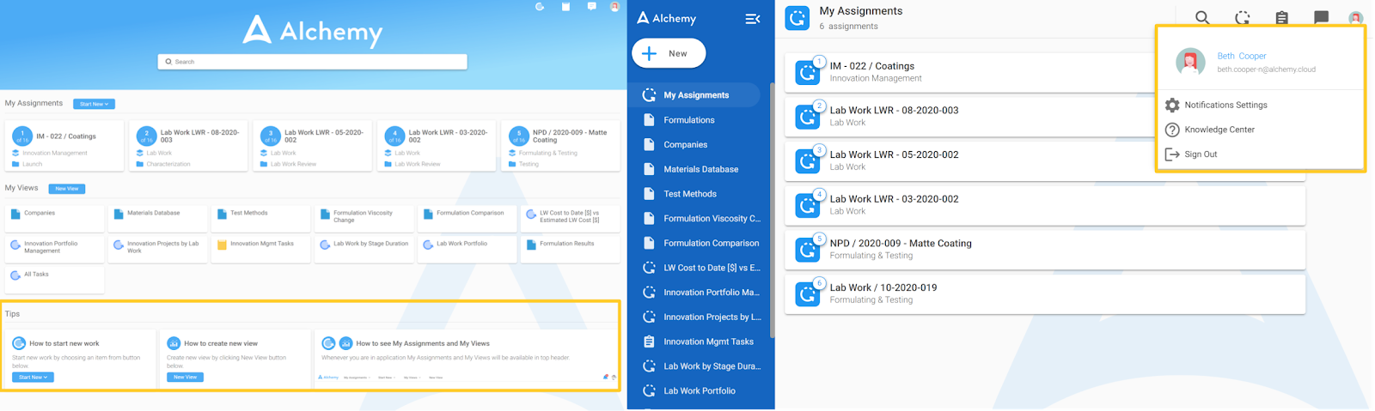Screen dimensions: 1375x411
Task: Click the sidebar vertical scrollbar
Action: (772, 210)
